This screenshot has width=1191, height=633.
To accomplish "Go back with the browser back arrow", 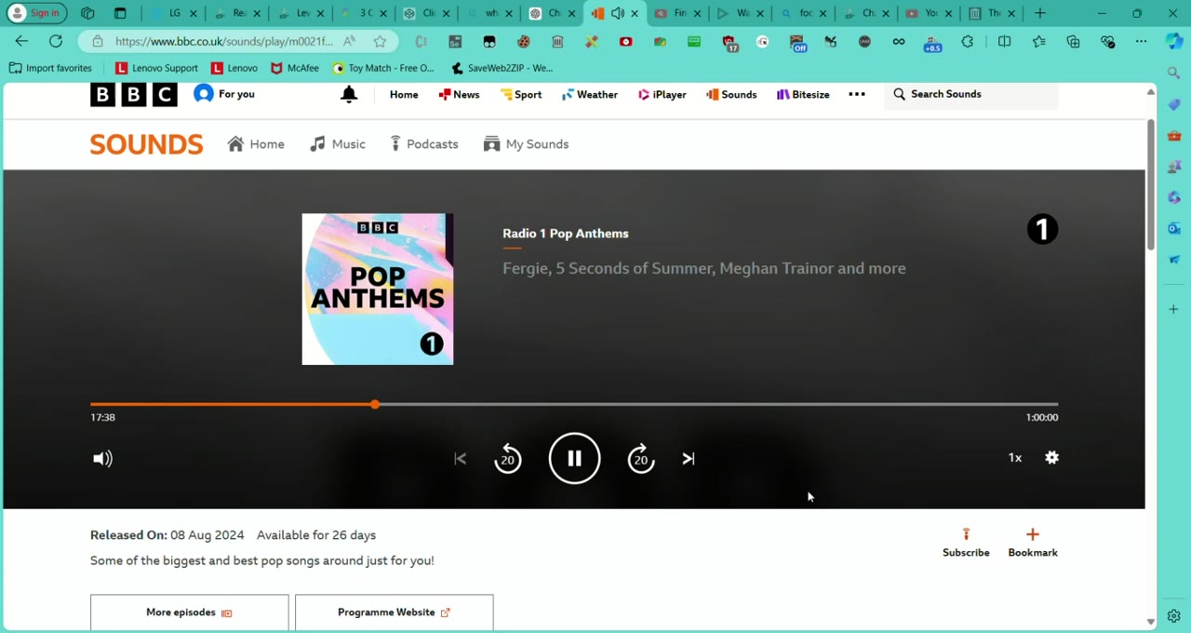I will click(21, 41).
